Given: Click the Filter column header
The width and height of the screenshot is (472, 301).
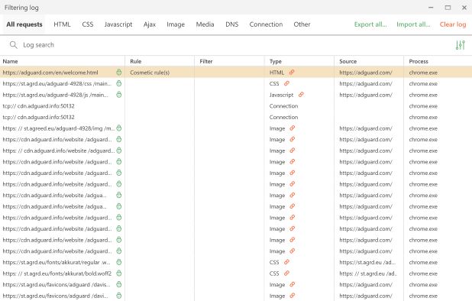Looking at the screenshot, I should pos(206,61).
